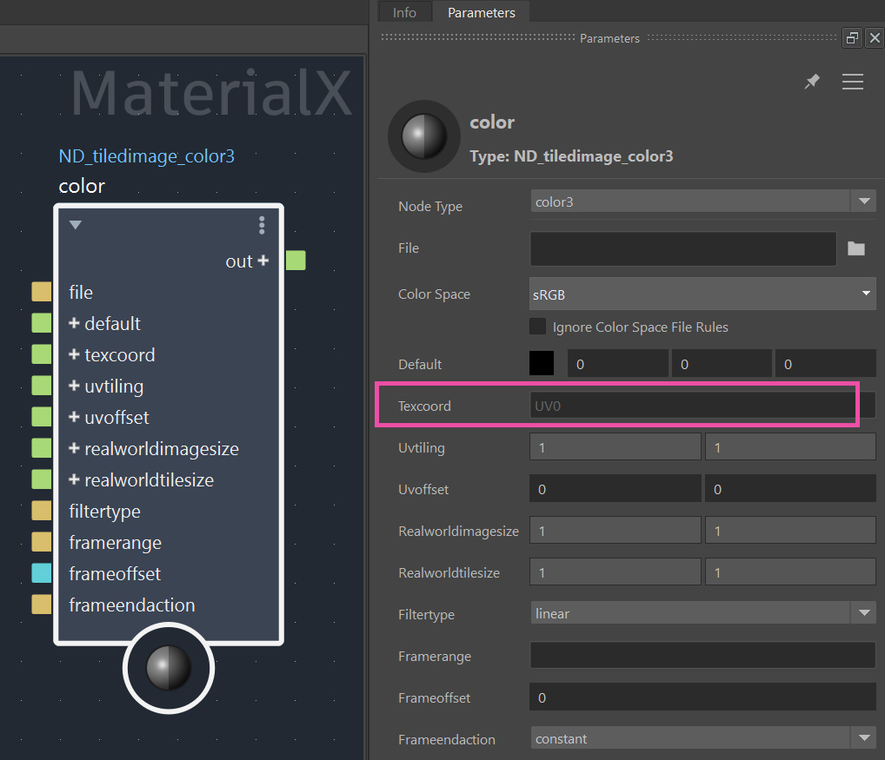
Task: Click the black Default color swatch
Action: (x=542, y=363)
